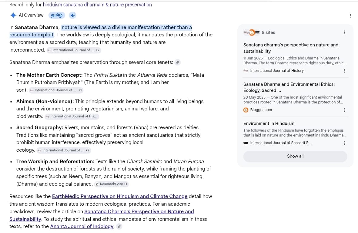Image resolution: width=358 pixels, height=233 pixels.
Task: Open AI Overview three-dot options menu
Action: tap(350, 16)
